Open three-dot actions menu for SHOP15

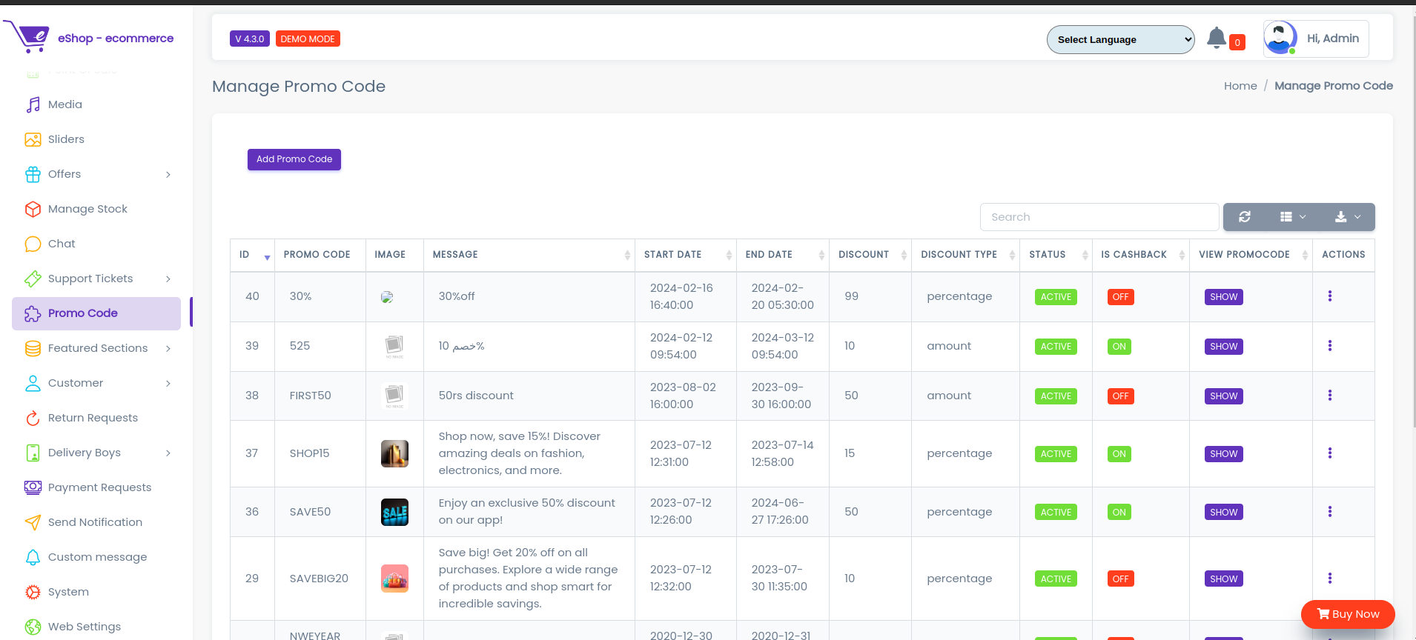1329,453
